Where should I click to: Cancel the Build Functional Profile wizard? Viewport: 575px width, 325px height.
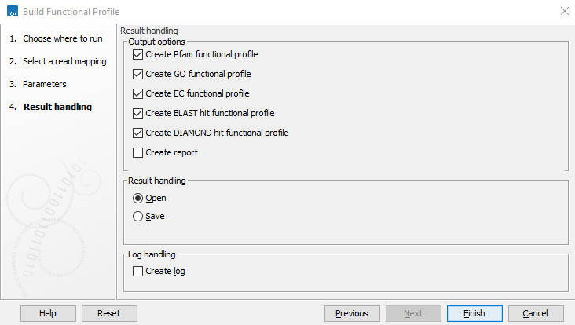click(535, 313)
